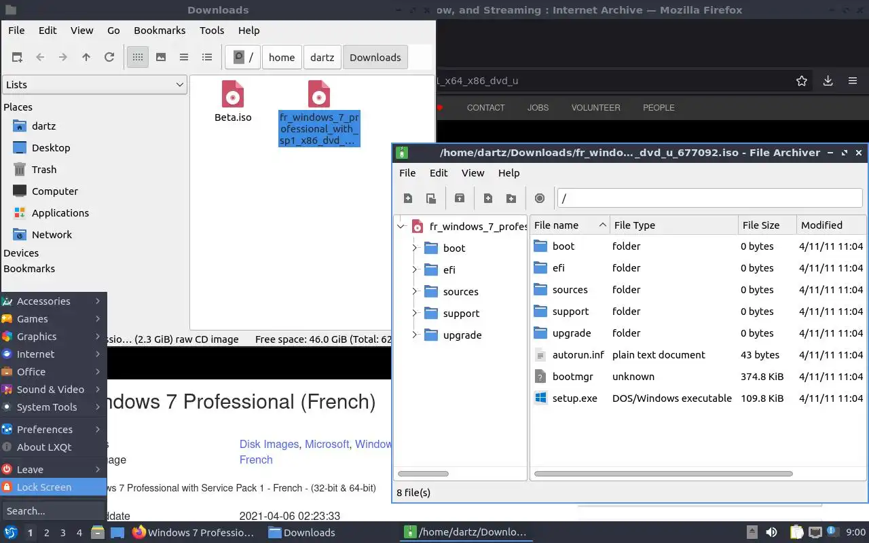
Task: Open the Tools menu in the file manager
Action: tap(212, 31)
